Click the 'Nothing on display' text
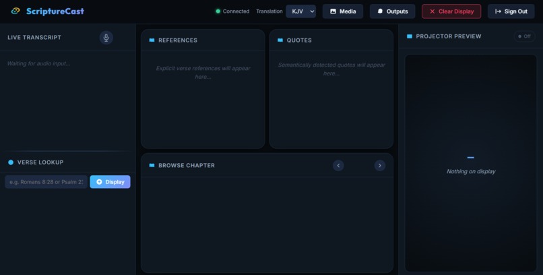This screenshot has height=275, width=543. [x=471, y=171]
